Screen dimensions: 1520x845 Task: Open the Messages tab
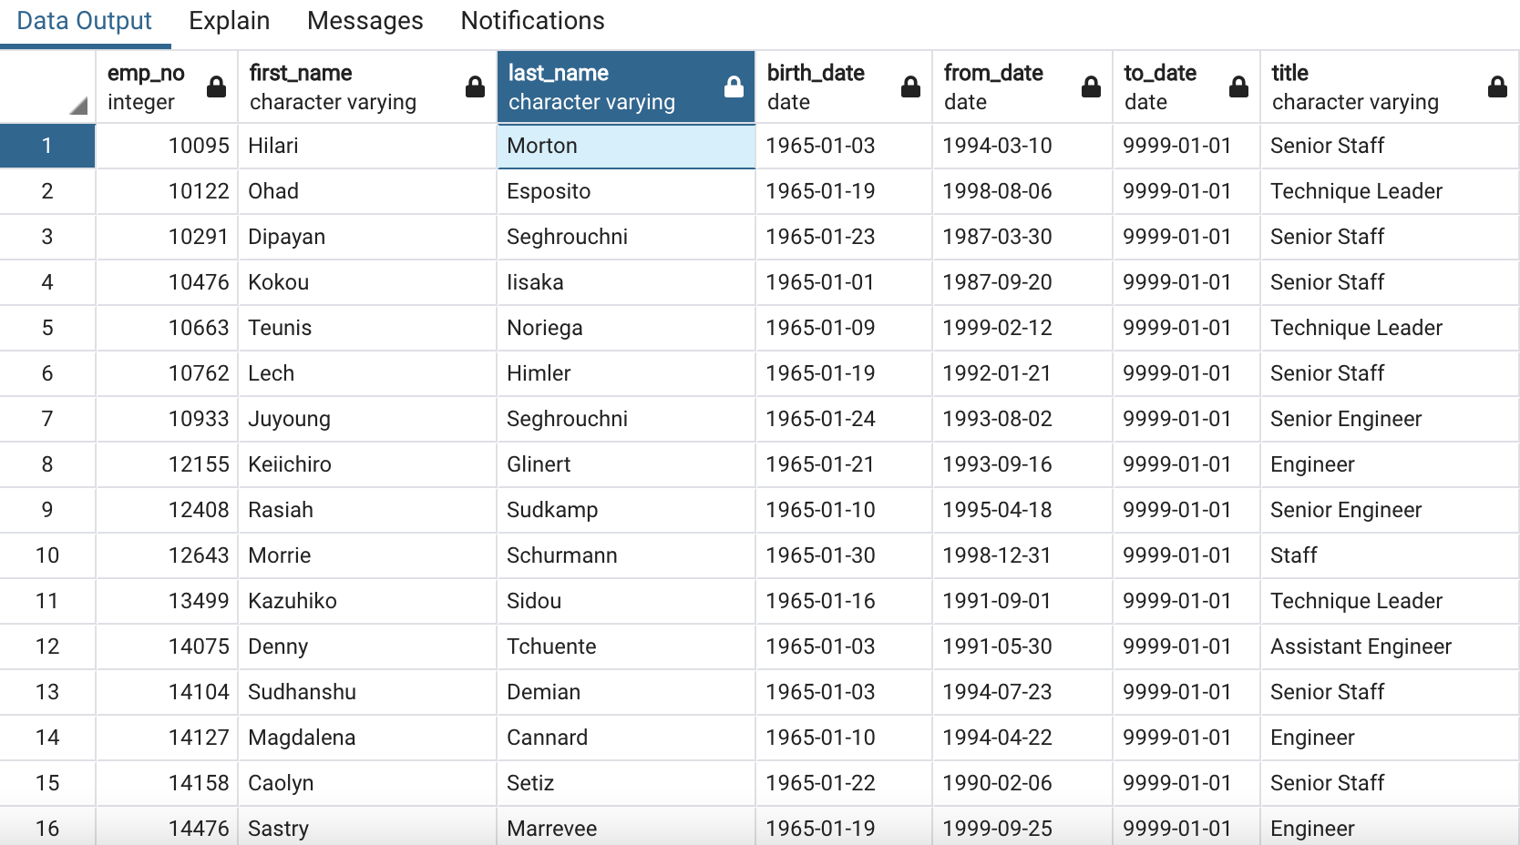pos(365,20)
